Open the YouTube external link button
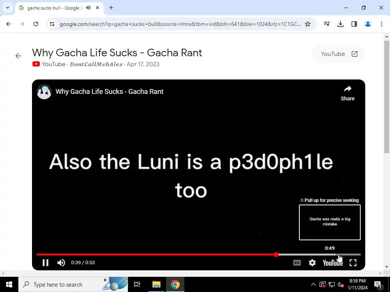The image size is (390, 292). pos(339,54)
